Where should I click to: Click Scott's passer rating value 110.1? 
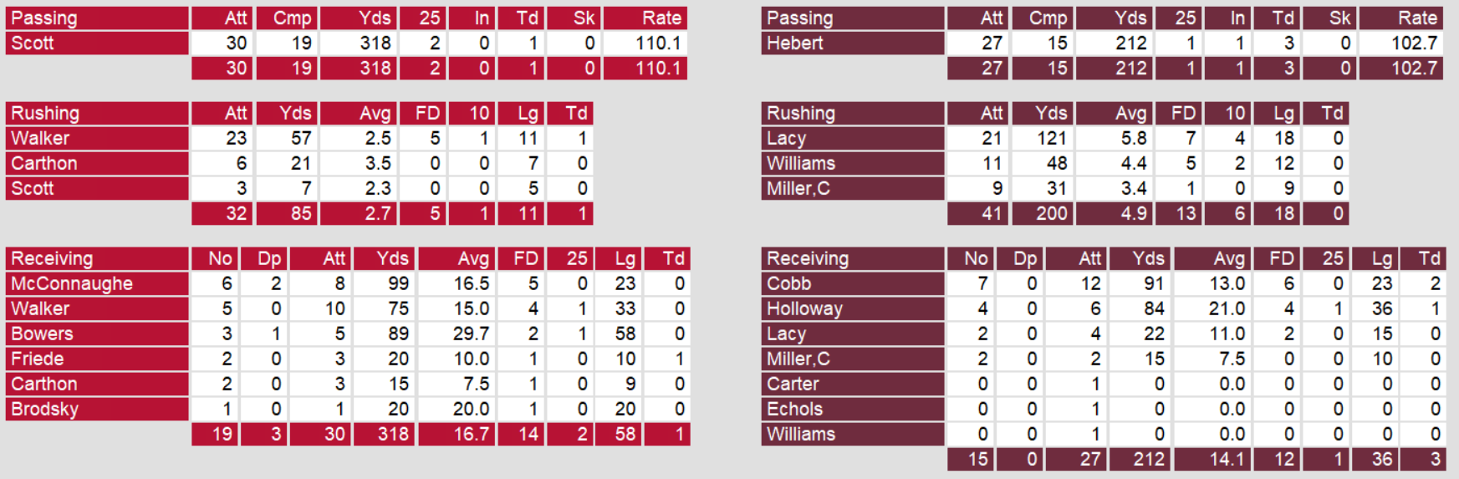pyautogui.click(x=658, y=43)
